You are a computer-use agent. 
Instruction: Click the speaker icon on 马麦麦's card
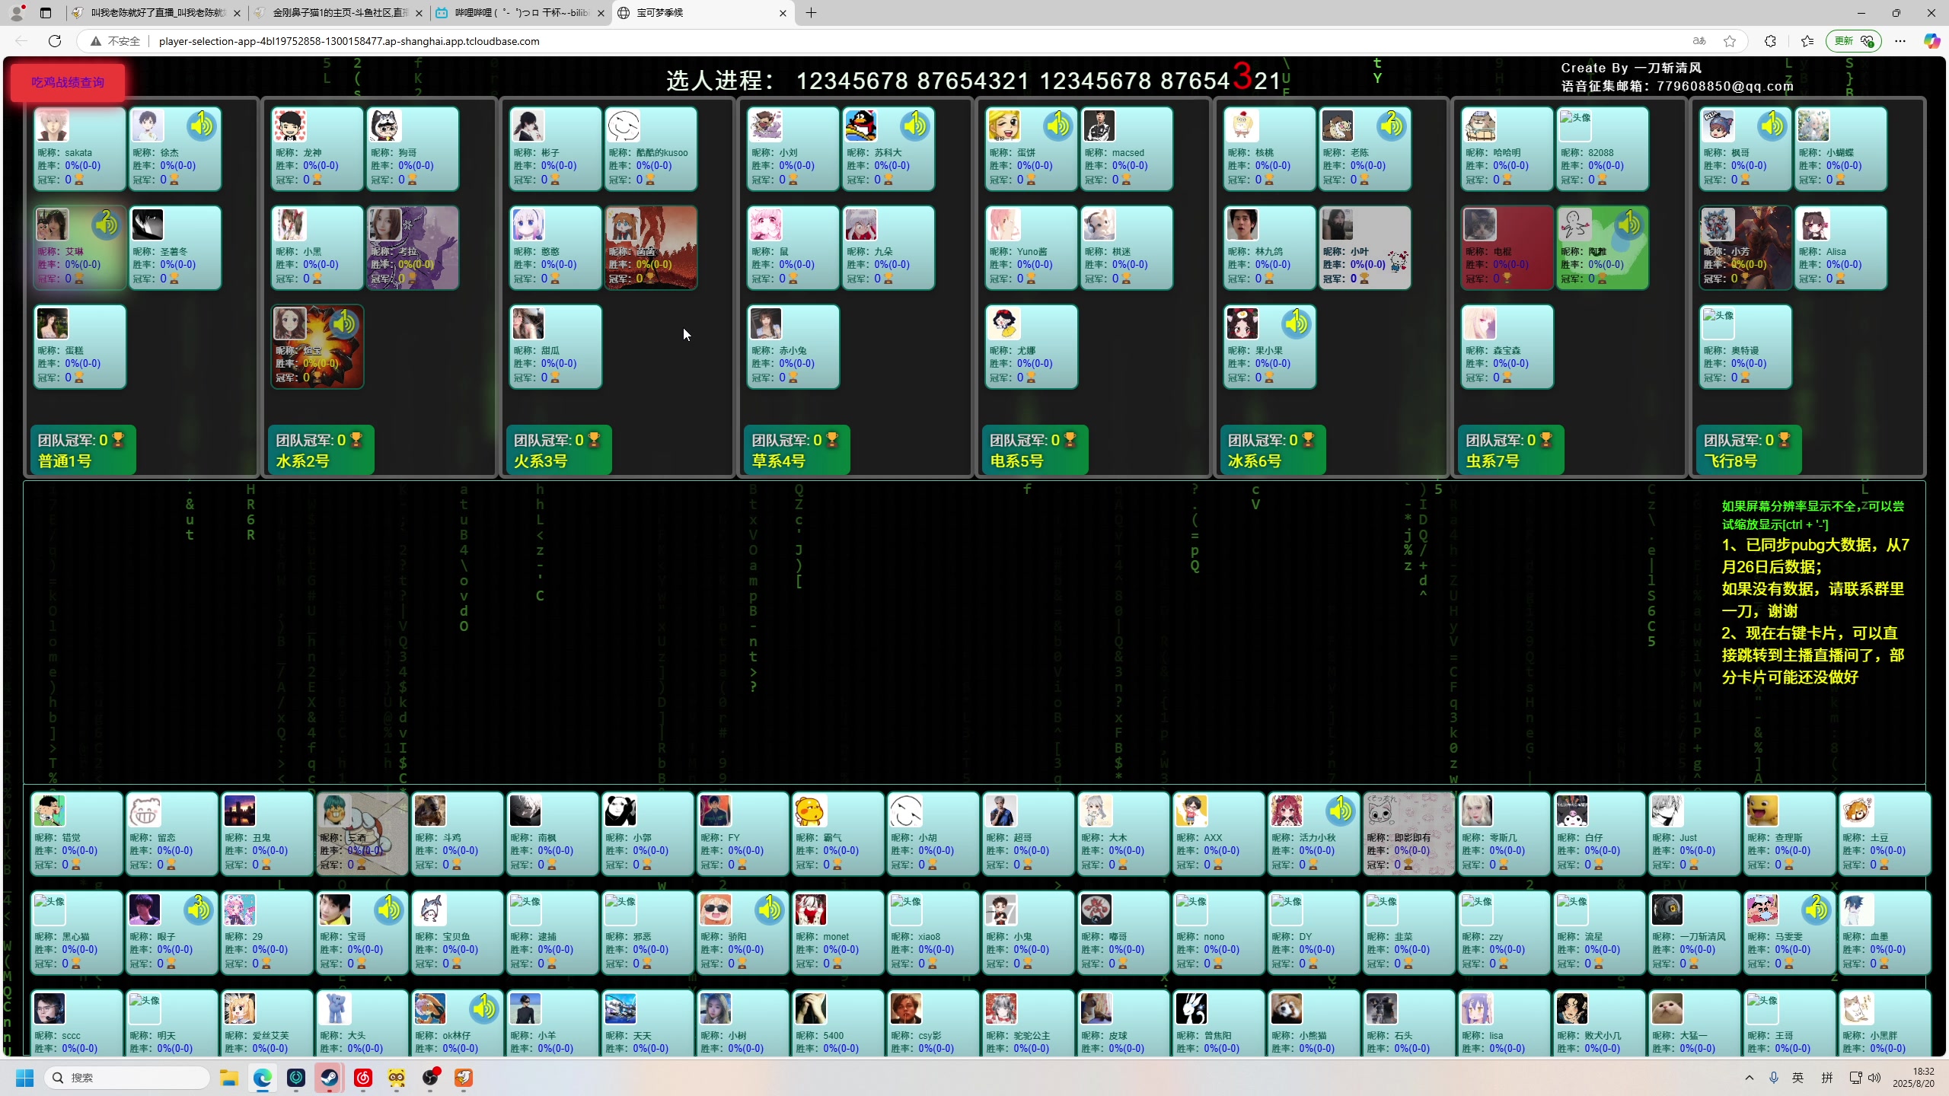click(1816, 910)
